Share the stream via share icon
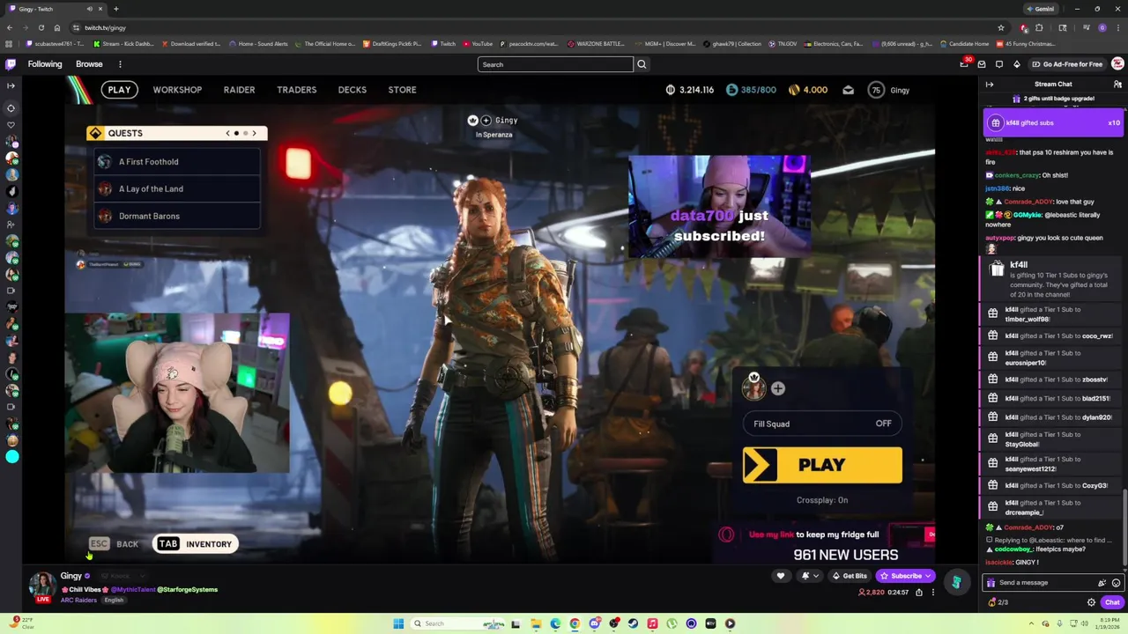 [x=918, y=593]
